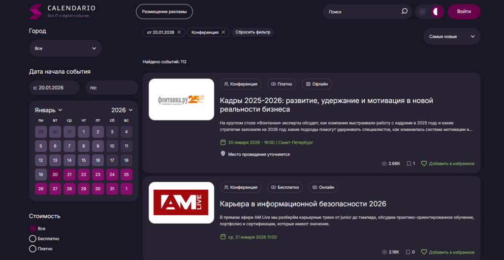Open the Город 'Все' dropdown
504x260 pixels.
click(x=65, y=49)
